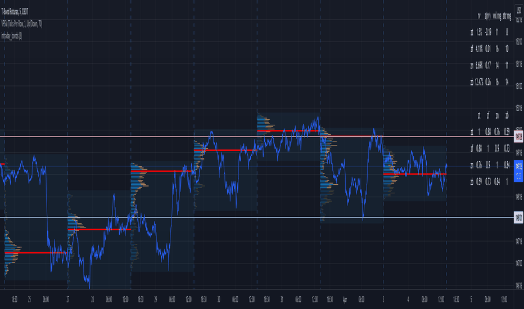This screenshot has height=309, width=524.
Task: Select the VPSV (Ticks Per Row) indicator legend
Action: pos(22,24)
